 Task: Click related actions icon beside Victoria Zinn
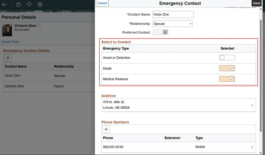click(x=39, y=26)
